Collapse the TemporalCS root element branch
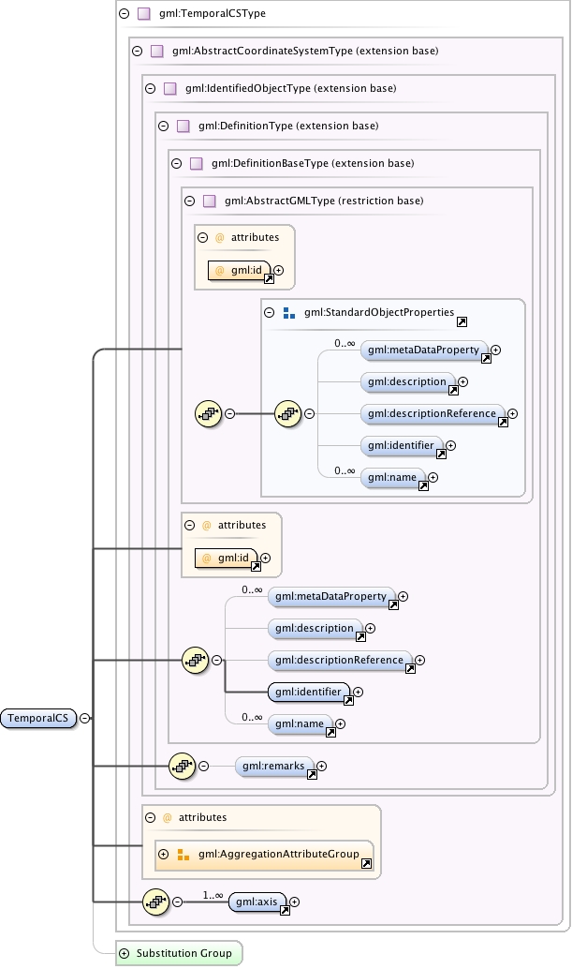The width and height of the screenshot is (572, 969). [x=85, y=718]
